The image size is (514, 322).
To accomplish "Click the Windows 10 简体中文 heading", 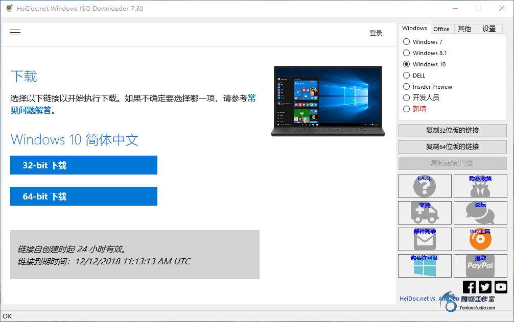I will click(75, 140).
